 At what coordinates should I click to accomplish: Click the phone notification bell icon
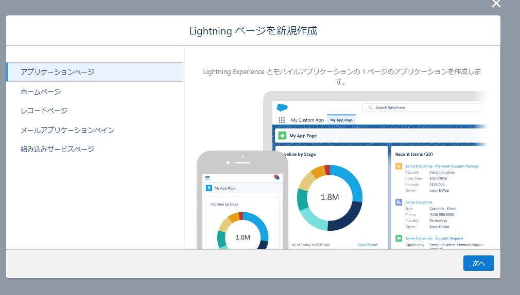click(277, 177)
